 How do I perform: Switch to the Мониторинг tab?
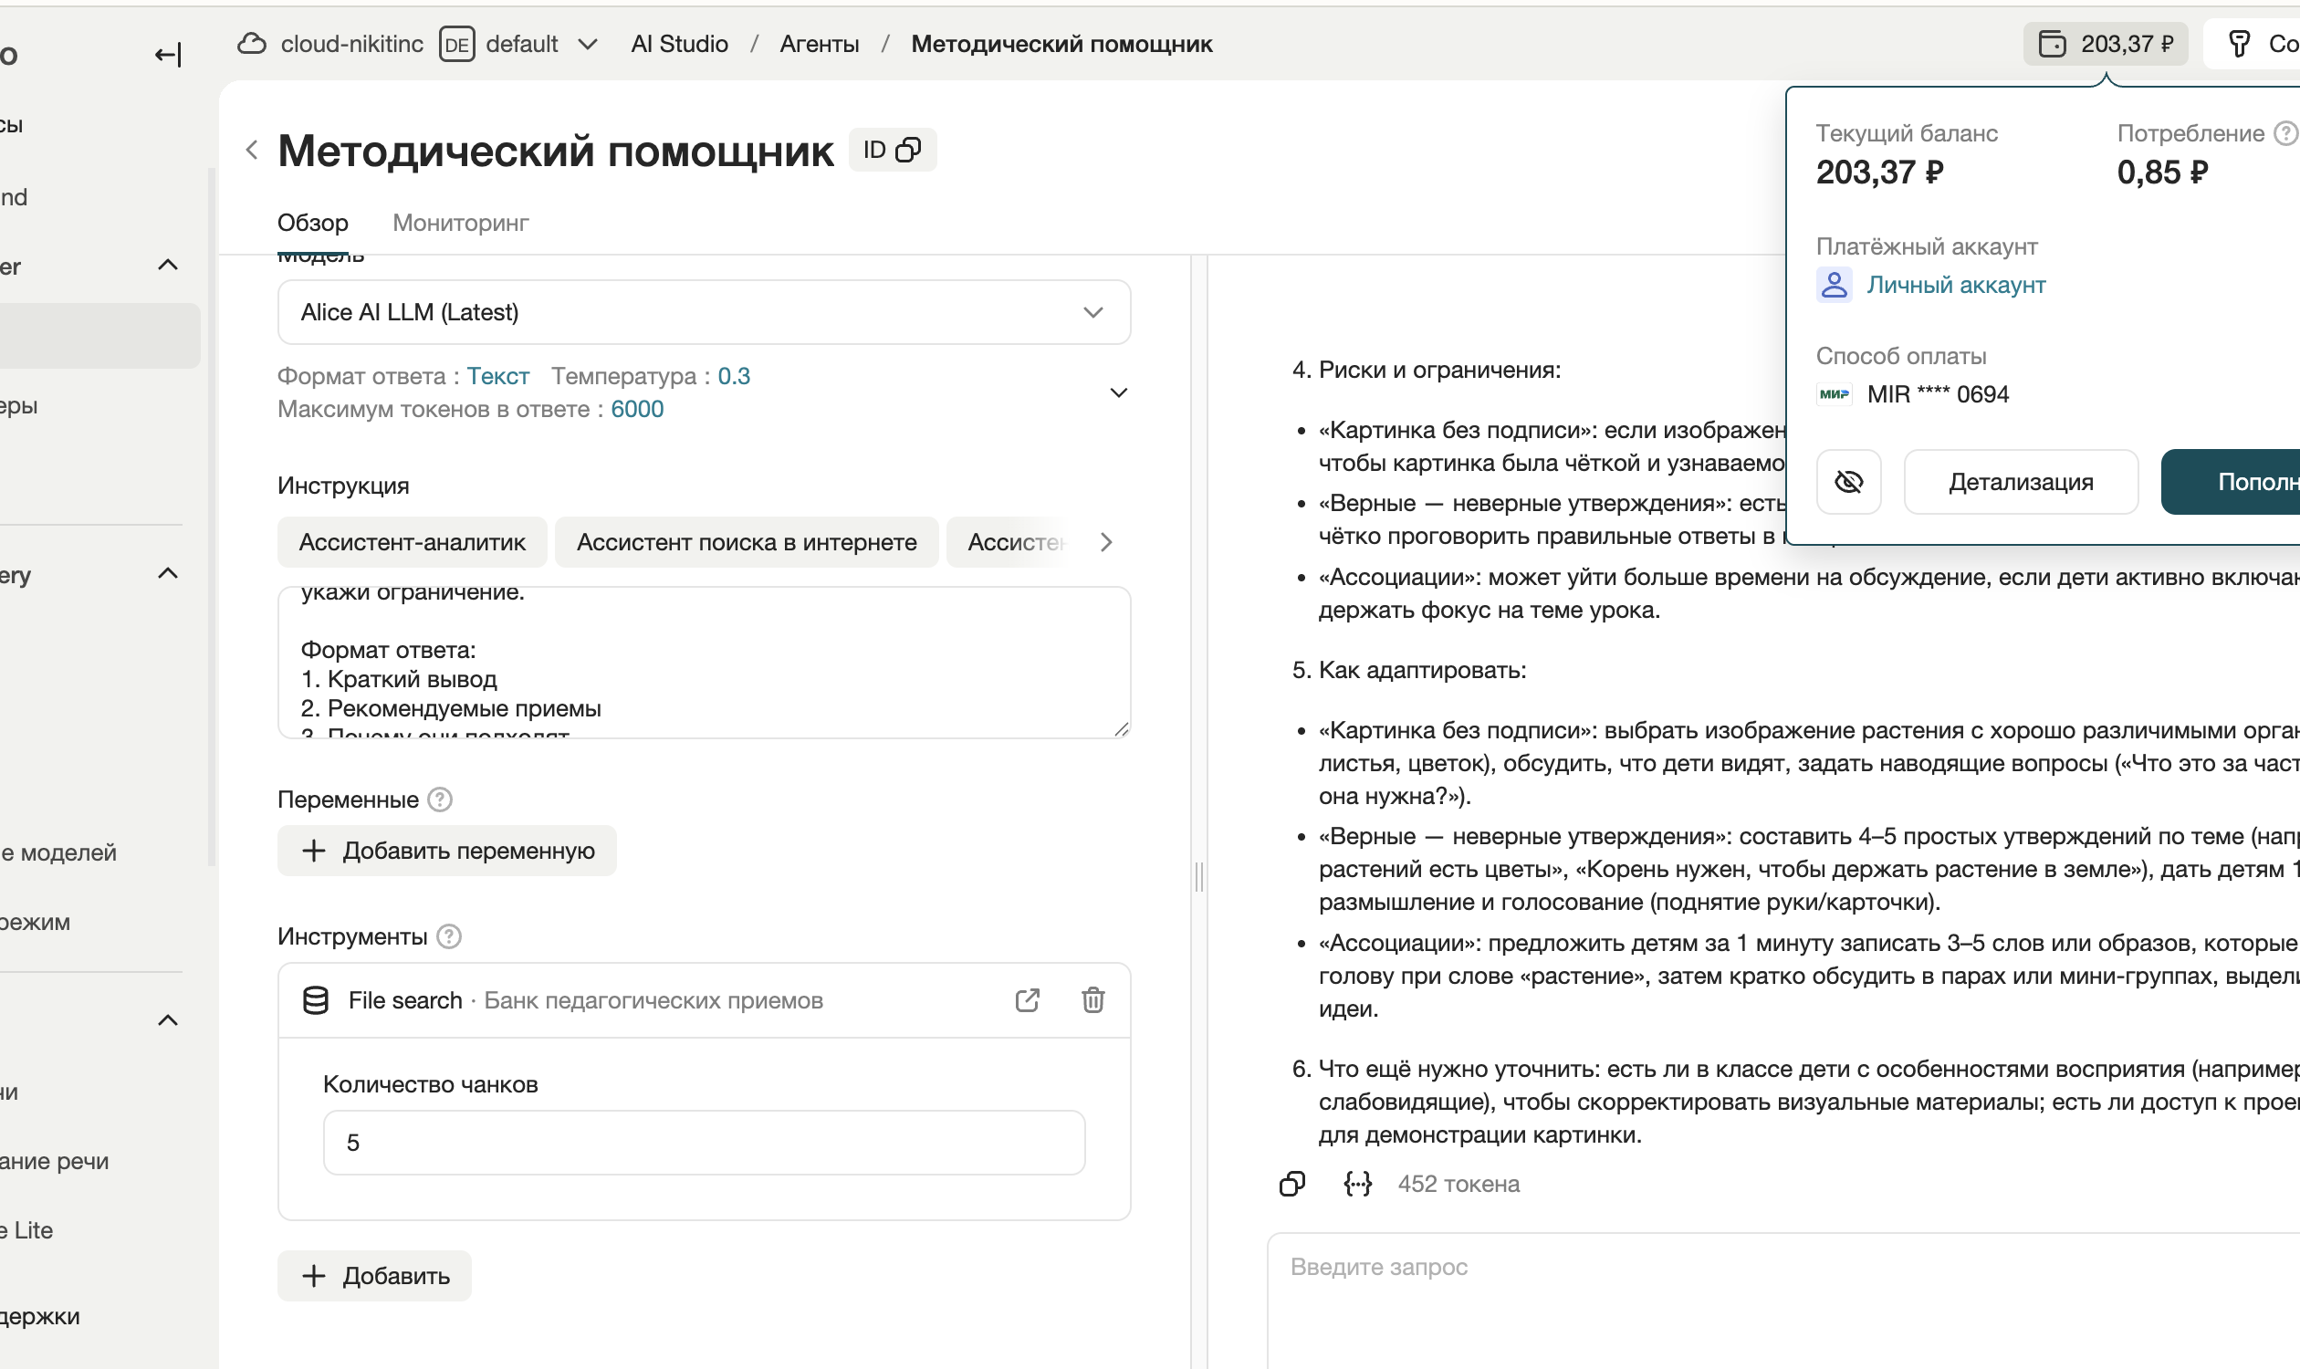tap(460, 223)
